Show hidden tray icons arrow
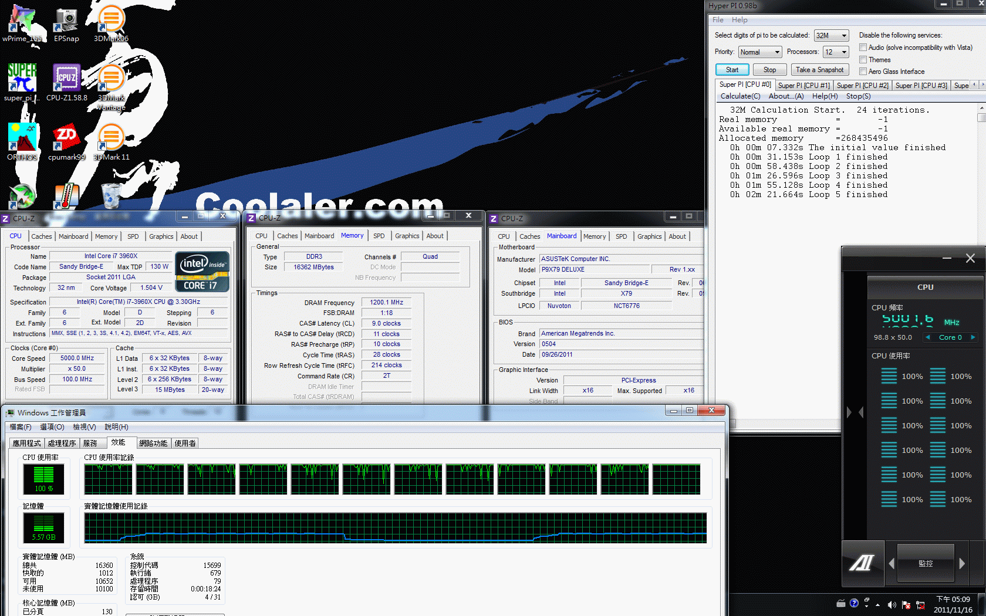 878,604
